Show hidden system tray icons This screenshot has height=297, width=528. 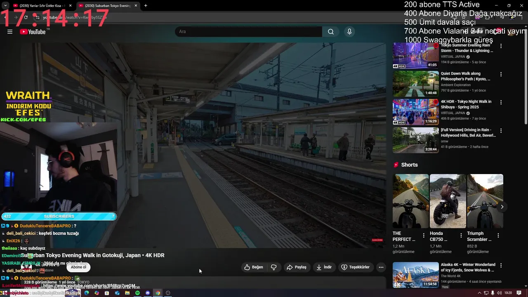479,293
